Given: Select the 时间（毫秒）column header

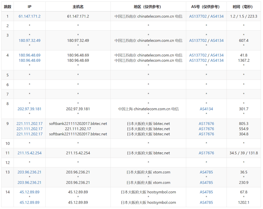Looking at the screenshot, I should pos(244,7).
